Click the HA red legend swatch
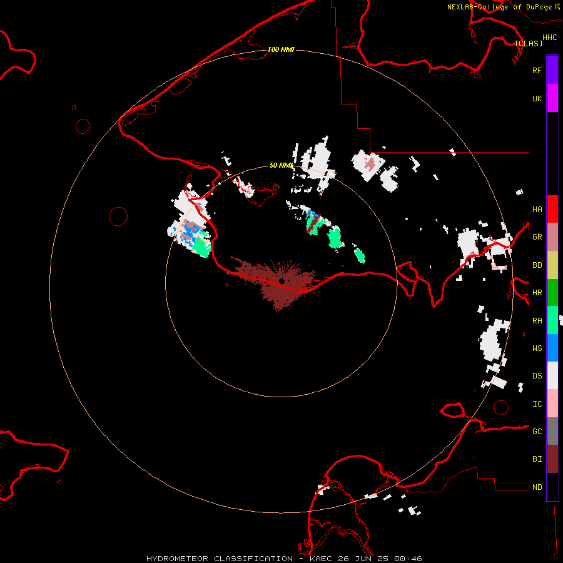Screen dimensions: 563x563 [x=552, y=209]
